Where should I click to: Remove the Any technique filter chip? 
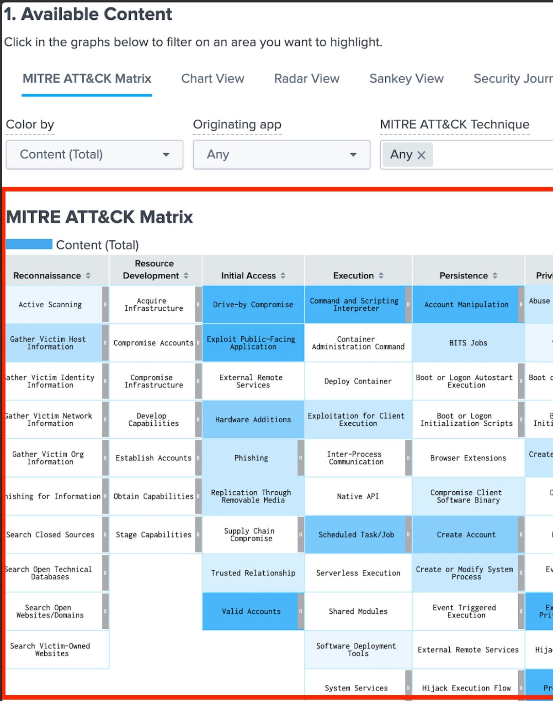[421, 155]
